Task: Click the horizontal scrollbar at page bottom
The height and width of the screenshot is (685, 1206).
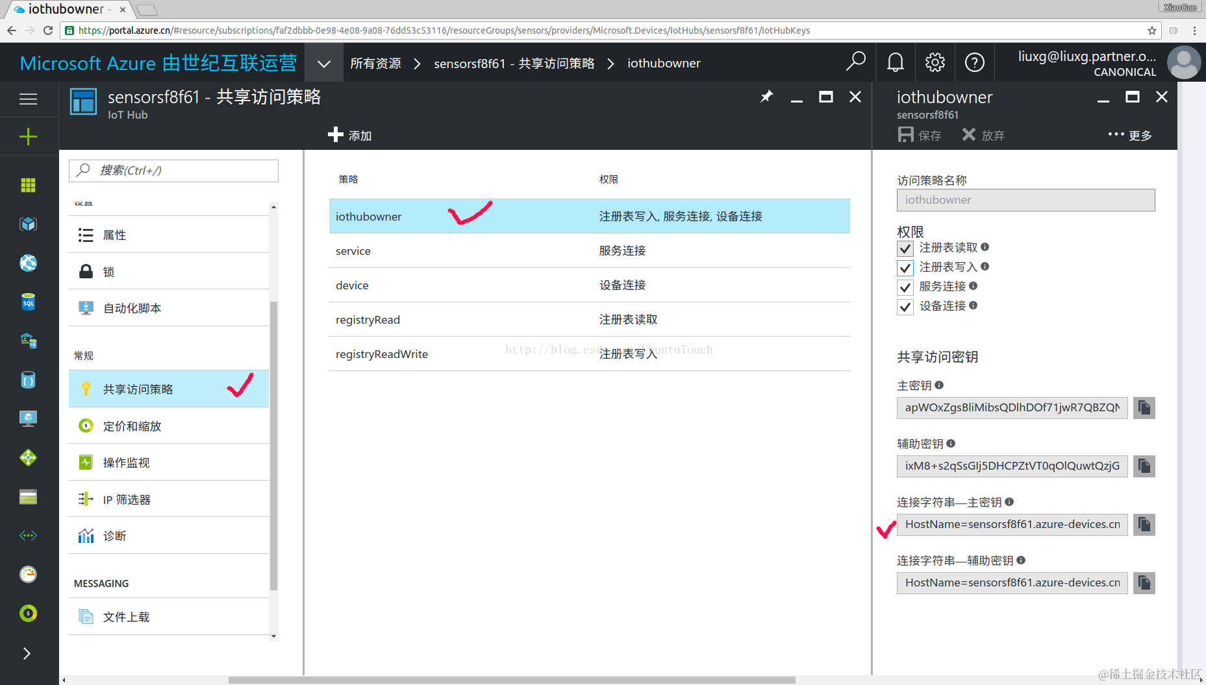Action: click(x=512, y=680)
